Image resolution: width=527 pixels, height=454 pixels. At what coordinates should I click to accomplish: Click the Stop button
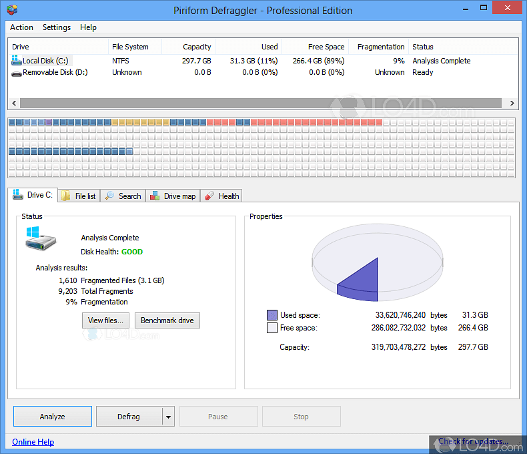pyautogui.click(x=301, y=417)
